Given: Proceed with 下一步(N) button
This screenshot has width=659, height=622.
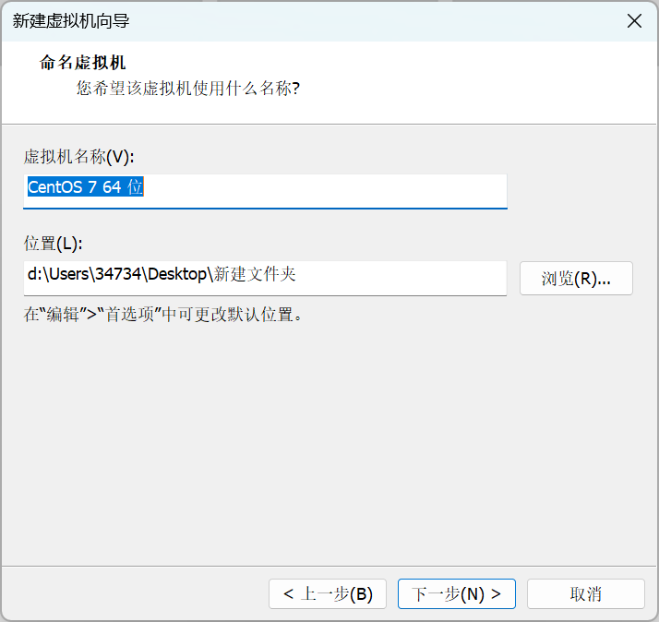Looking at the screenshot, I should point(457,593).
